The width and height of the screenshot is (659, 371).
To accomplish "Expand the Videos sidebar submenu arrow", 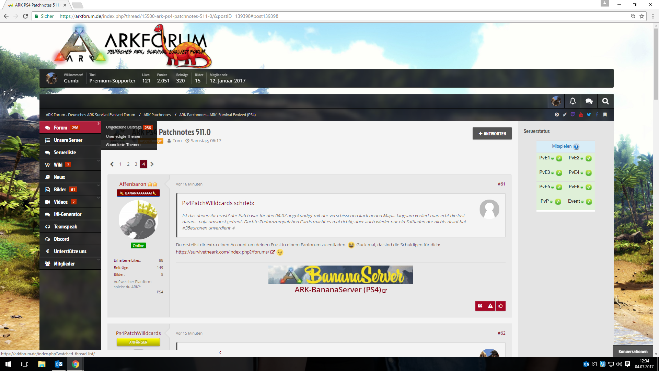I will click(x=99, y=198).
